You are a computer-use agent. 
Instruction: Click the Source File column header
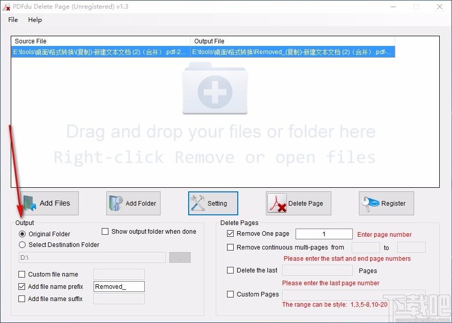[101, 41]
